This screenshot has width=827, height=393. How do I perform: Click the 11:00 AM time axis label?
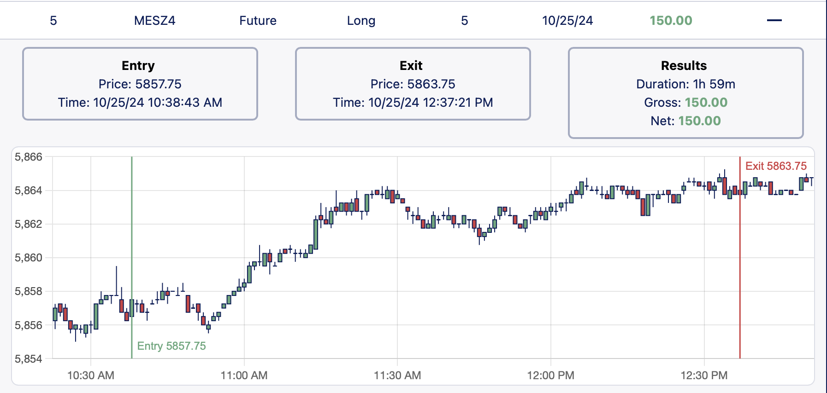(x=244, y=376)
